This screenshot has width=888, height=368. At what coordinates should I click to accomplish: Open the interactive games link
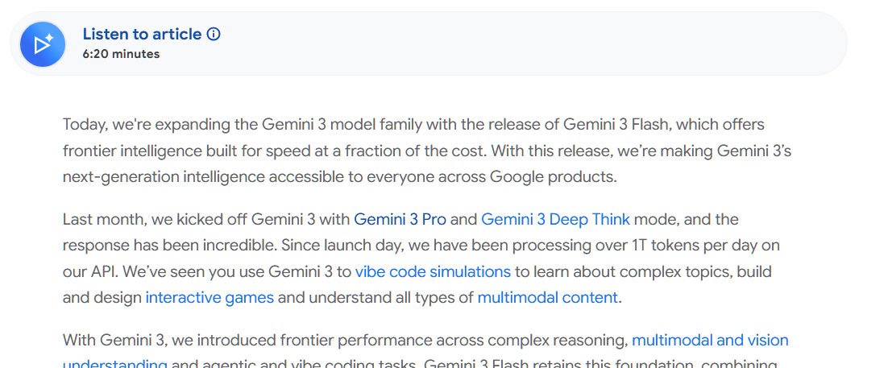click(x=210, y=297)
